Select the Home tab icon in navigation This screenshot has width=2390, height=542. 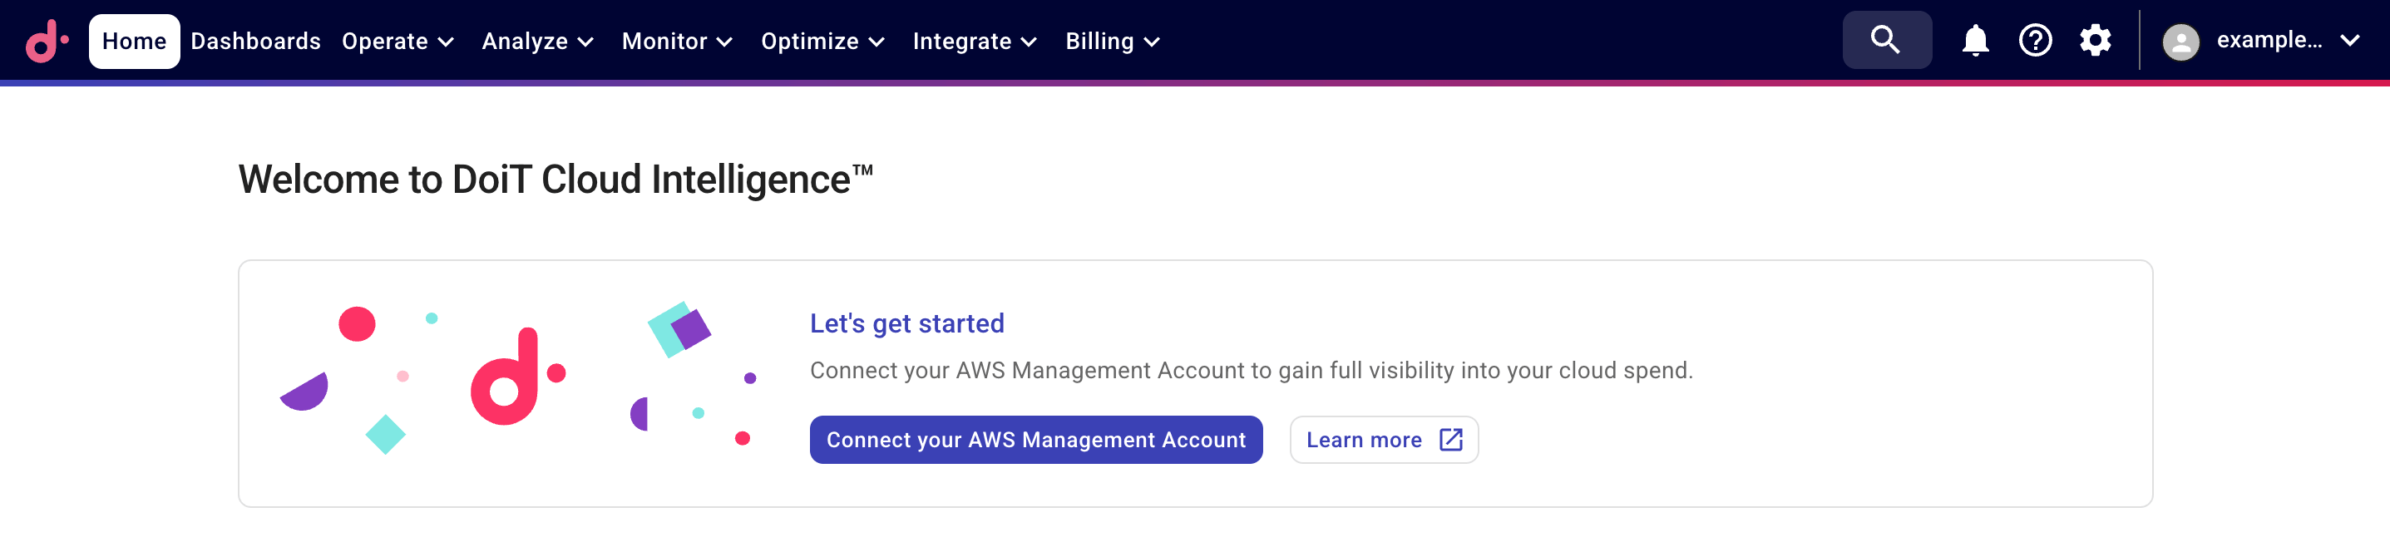click(135, 40)
